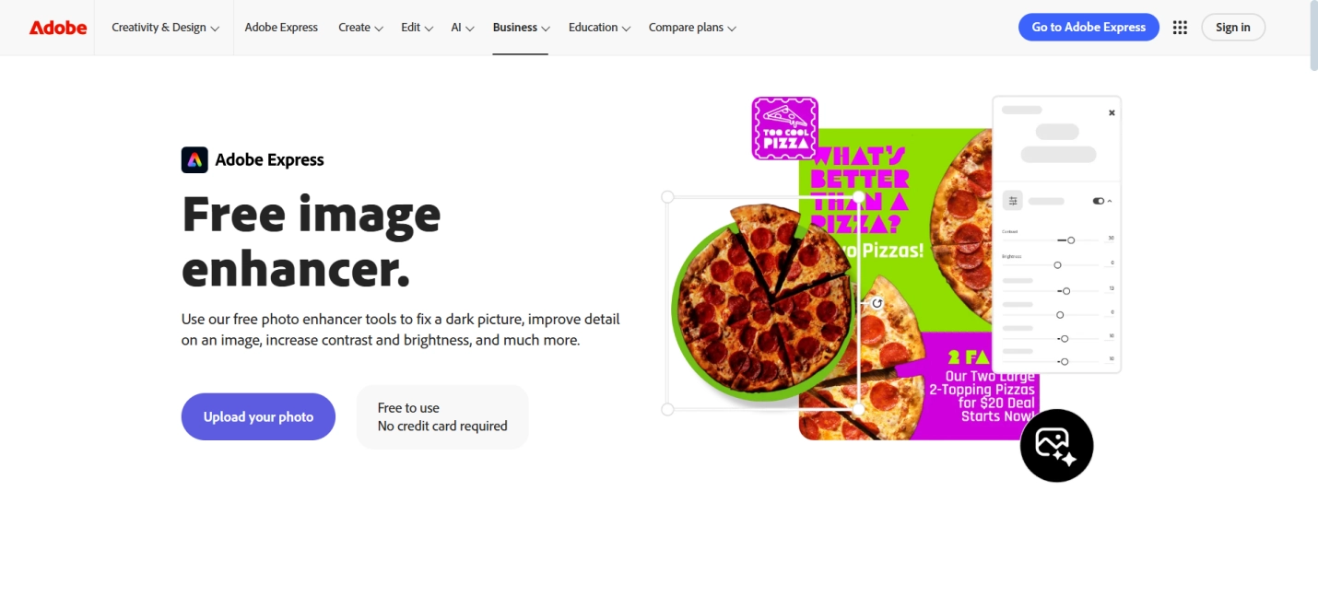Click the rotate handle beside the pizza
This screenshot has width=1318, height=608.
pos(877,303)
